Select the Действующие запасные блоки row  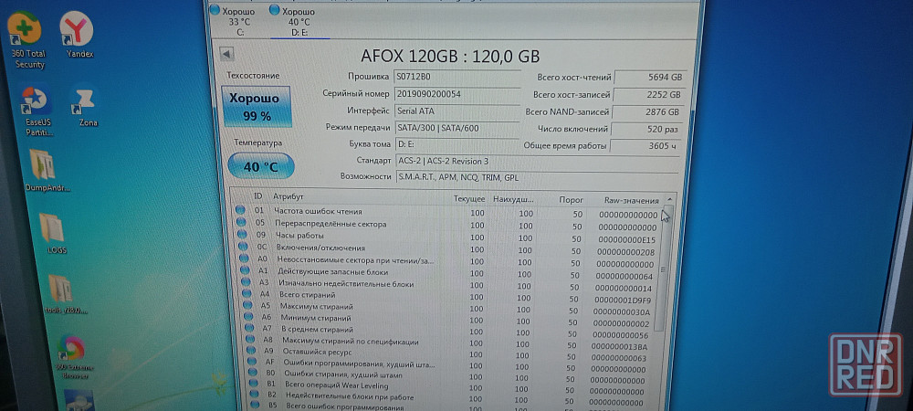click(446, 273)
